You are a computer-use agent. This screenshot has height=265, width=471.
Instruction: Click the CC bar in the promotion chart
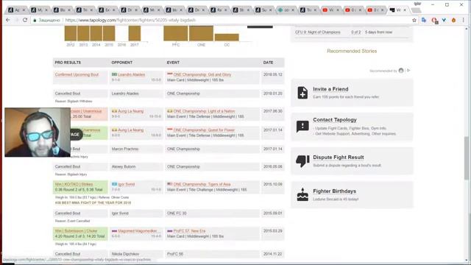[x=227, y=38]
